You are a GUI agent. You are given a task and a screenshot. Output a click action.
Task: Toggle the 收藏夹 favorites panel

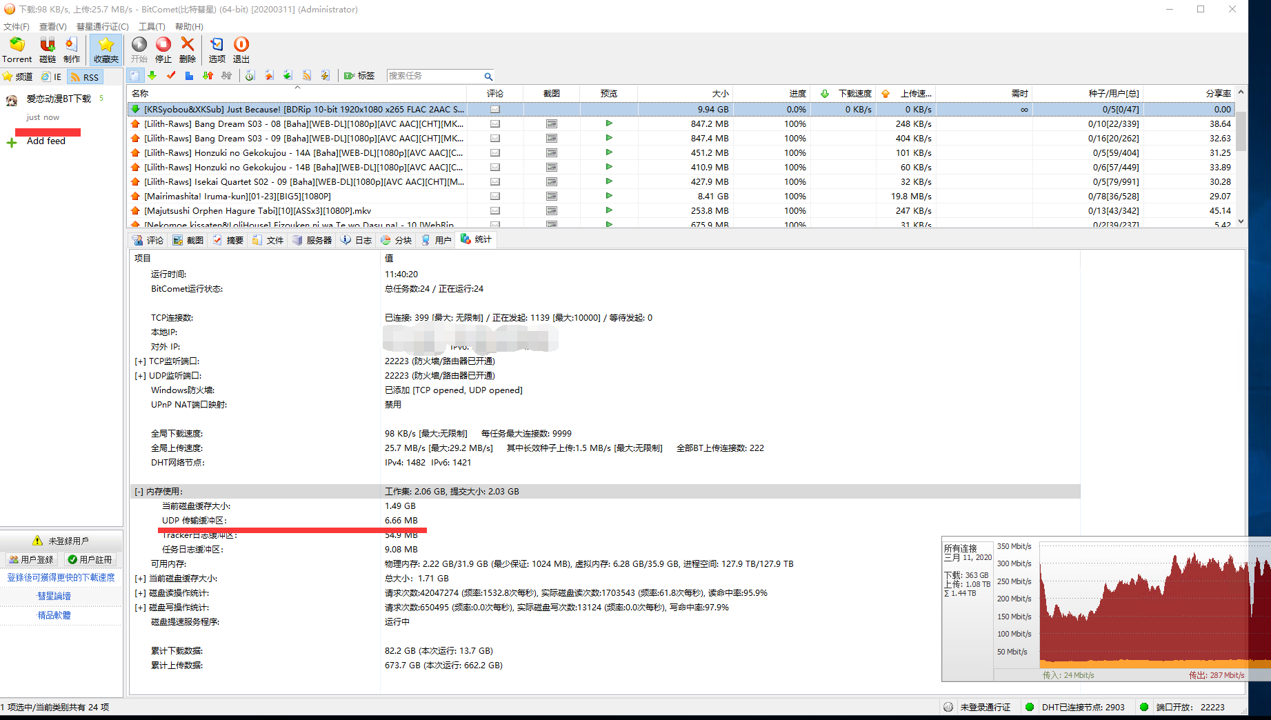106,50
